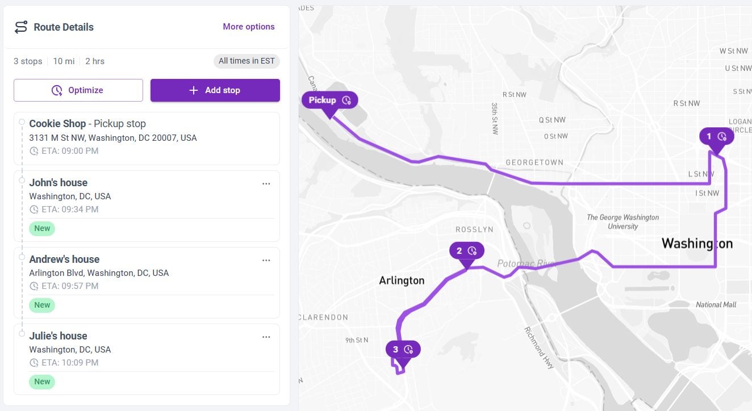Click the All times in EST badge
The width and height of the screenshot is (752, 411).
point(247,61)
